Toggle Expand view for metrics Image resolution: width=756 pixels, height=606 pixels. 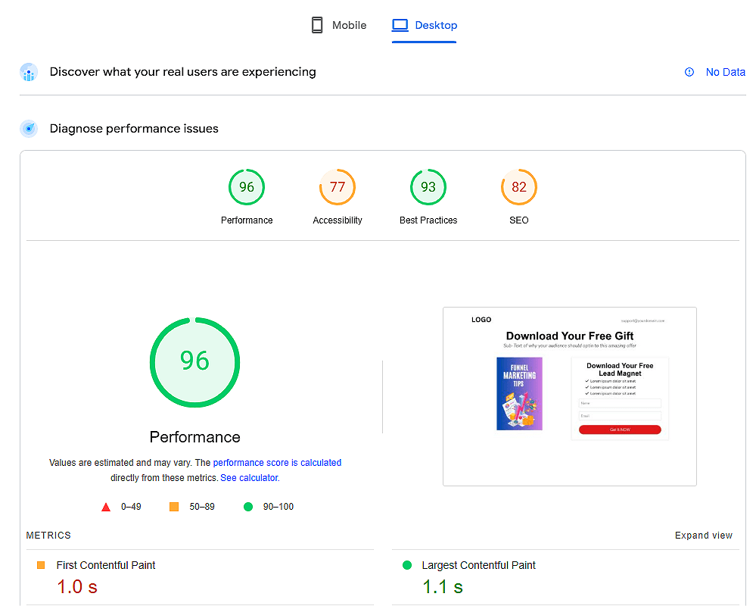704,536
